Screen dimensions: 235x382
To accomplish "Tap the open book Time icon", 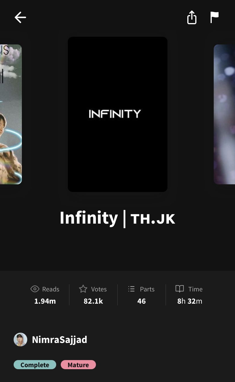I will point(180,289).
